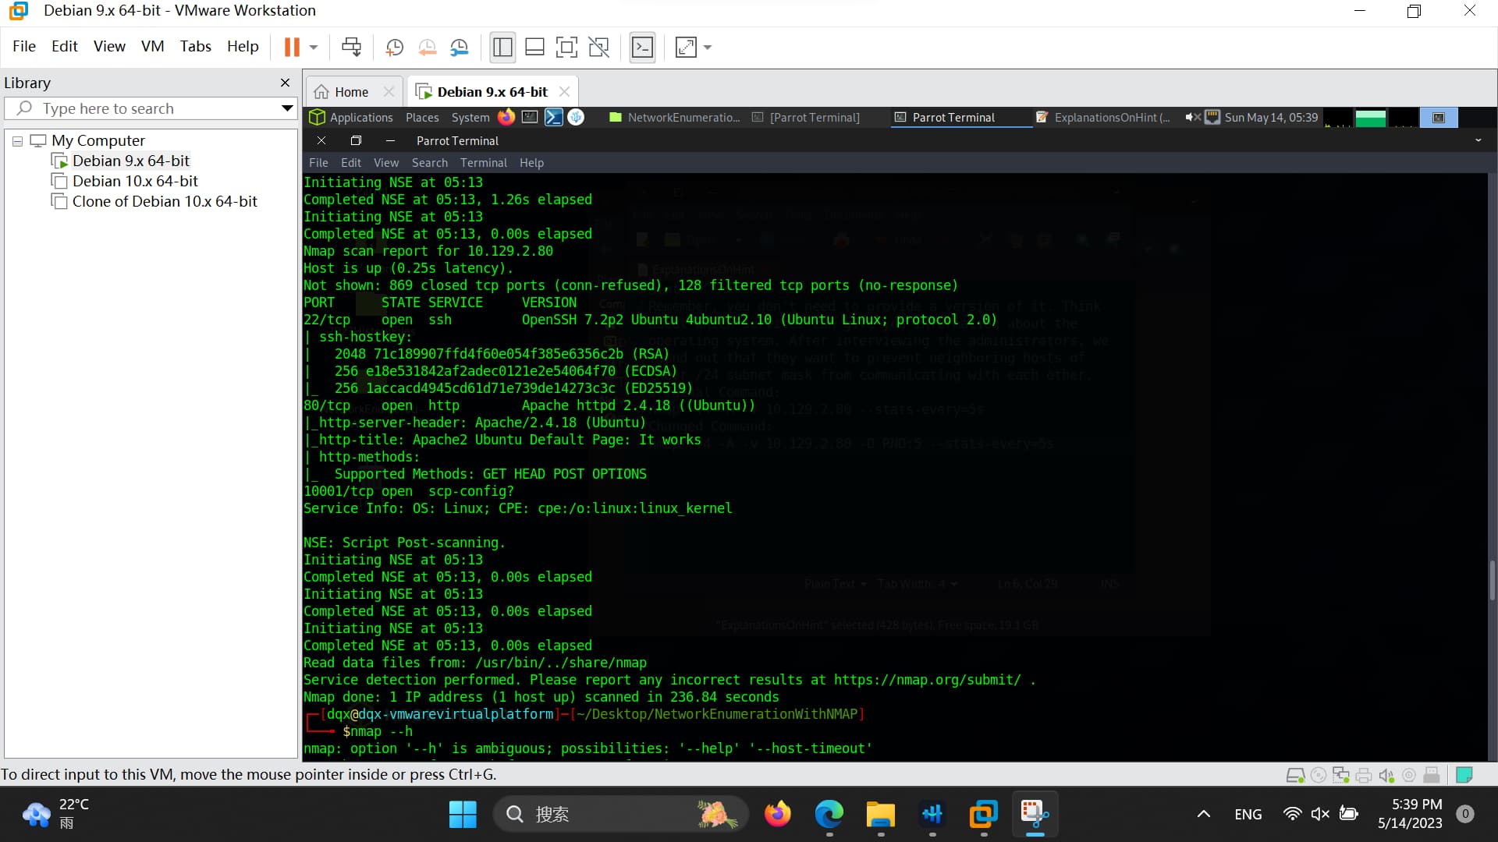Toggle the library sidebar view
Viewport: 1498px width, 842px height.
point(502,48)
